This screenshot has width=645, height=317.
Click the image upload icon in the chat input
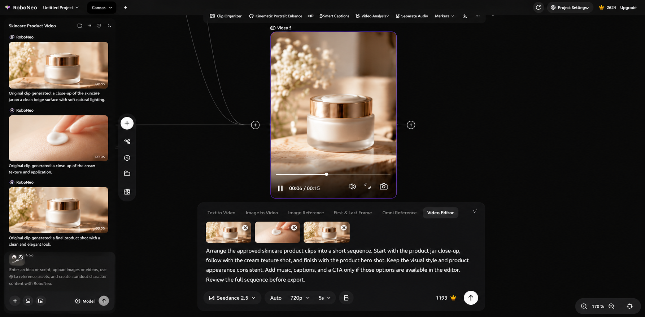click(x=28, y=301)
